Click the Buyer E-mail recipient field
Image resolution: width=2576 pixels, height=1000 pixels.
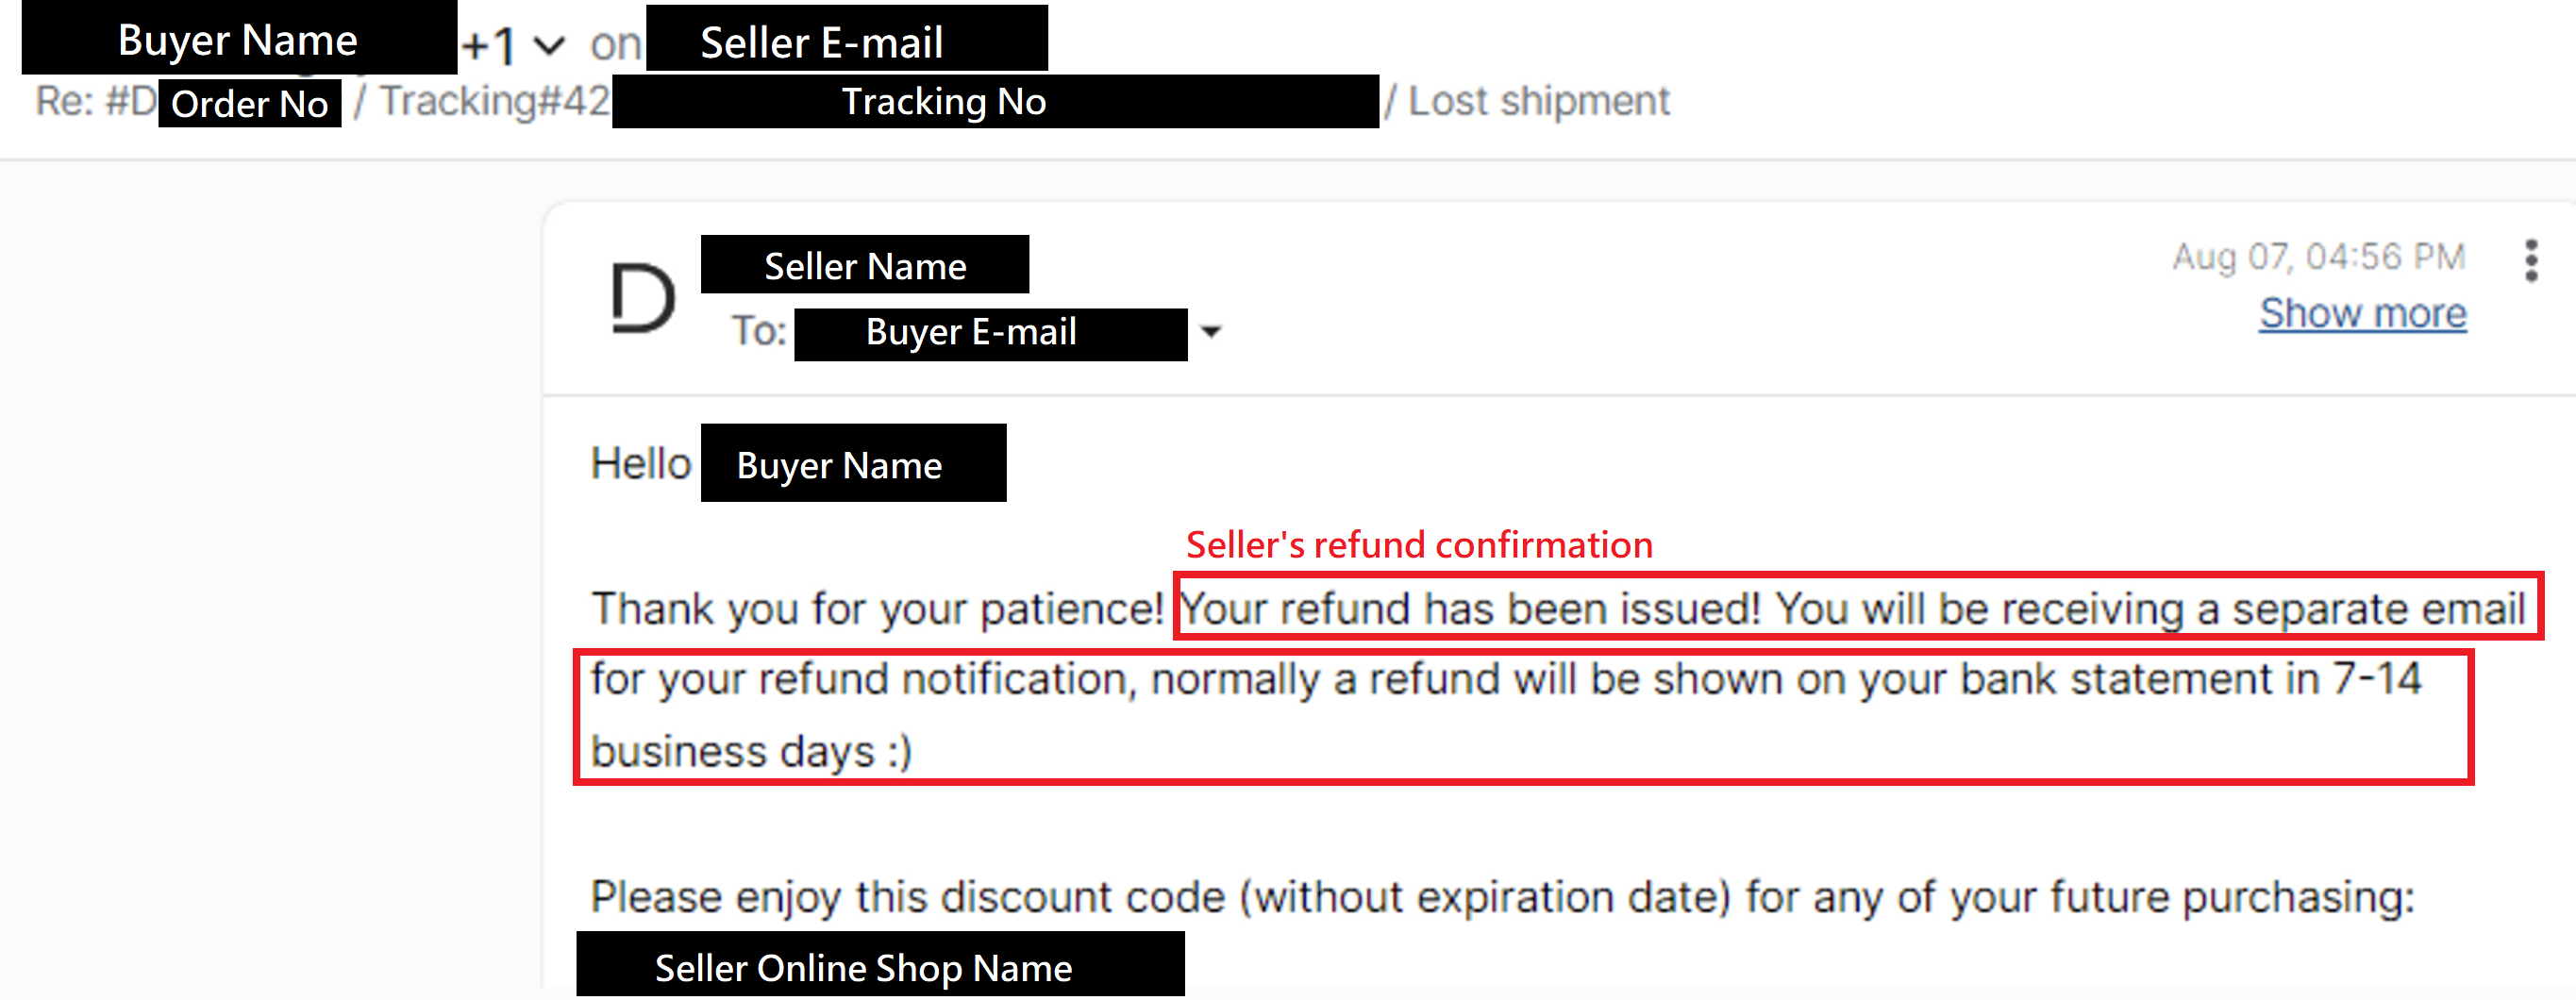pyautogui.click(x=991, y=333)
